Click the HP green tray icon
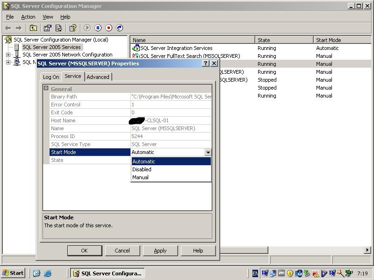374x280 pixels. [349, 273]
